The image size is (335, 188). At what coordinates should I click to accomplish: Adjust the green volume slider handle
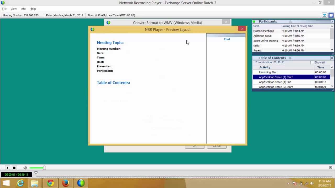(x=44, y=168)
